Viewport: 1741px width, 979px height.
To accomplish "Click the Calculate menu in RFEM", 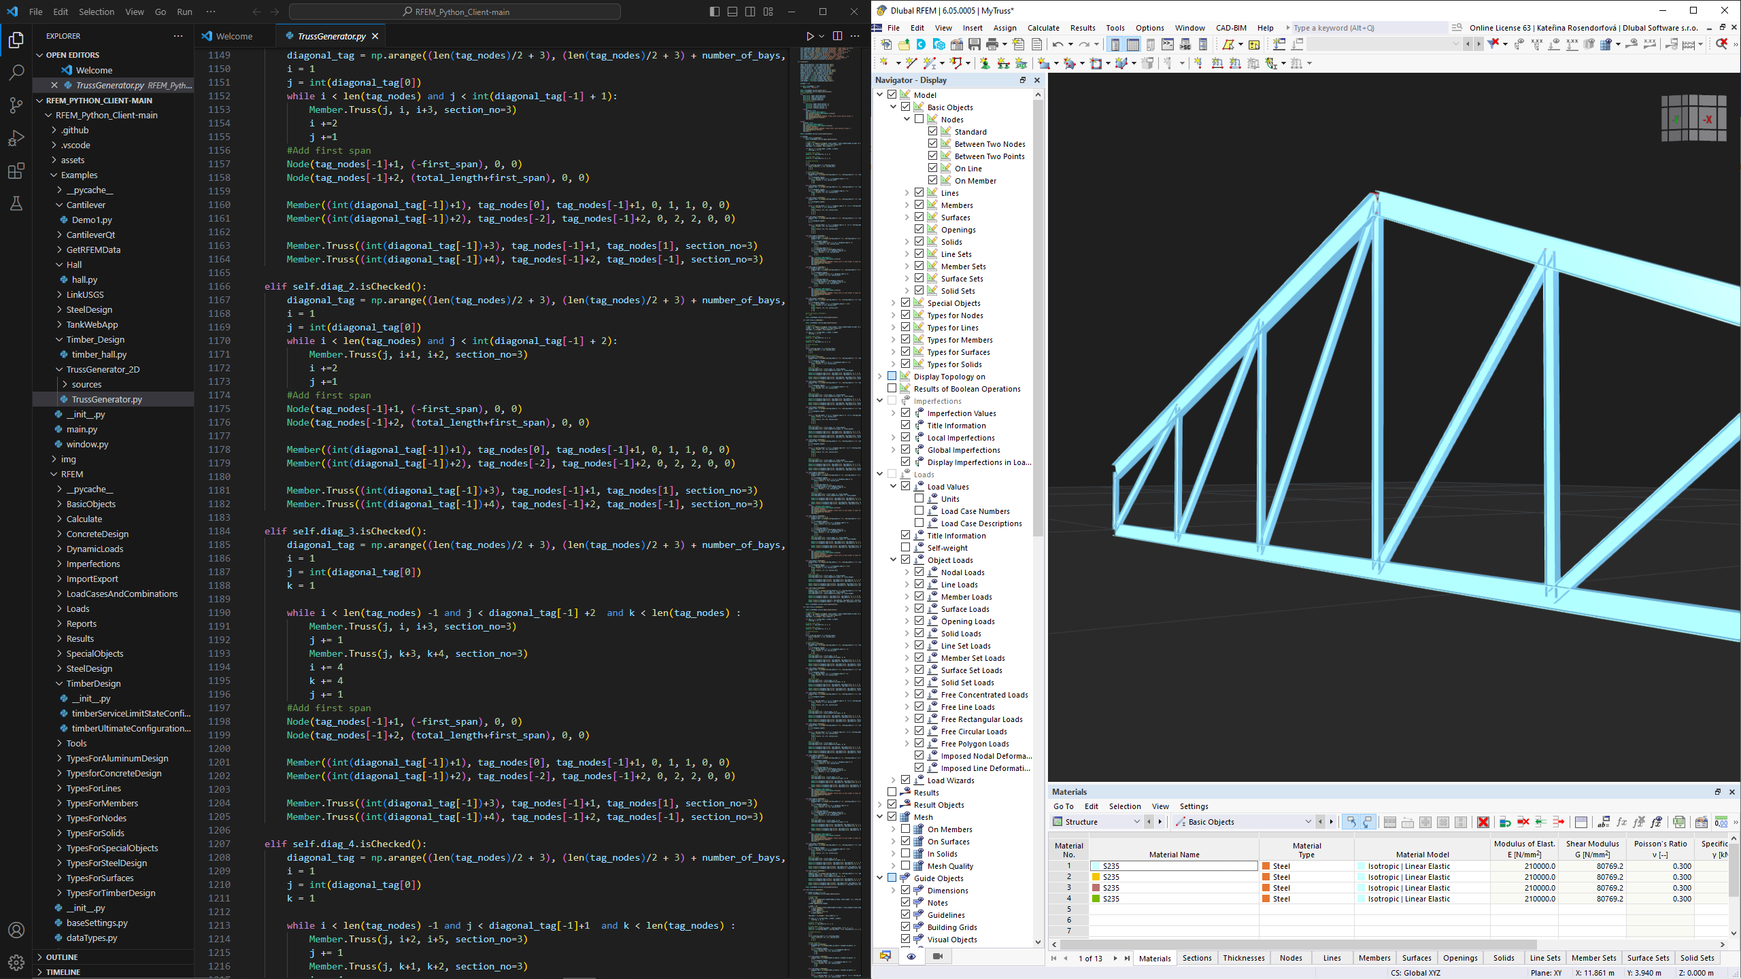I will point(1041,27).
